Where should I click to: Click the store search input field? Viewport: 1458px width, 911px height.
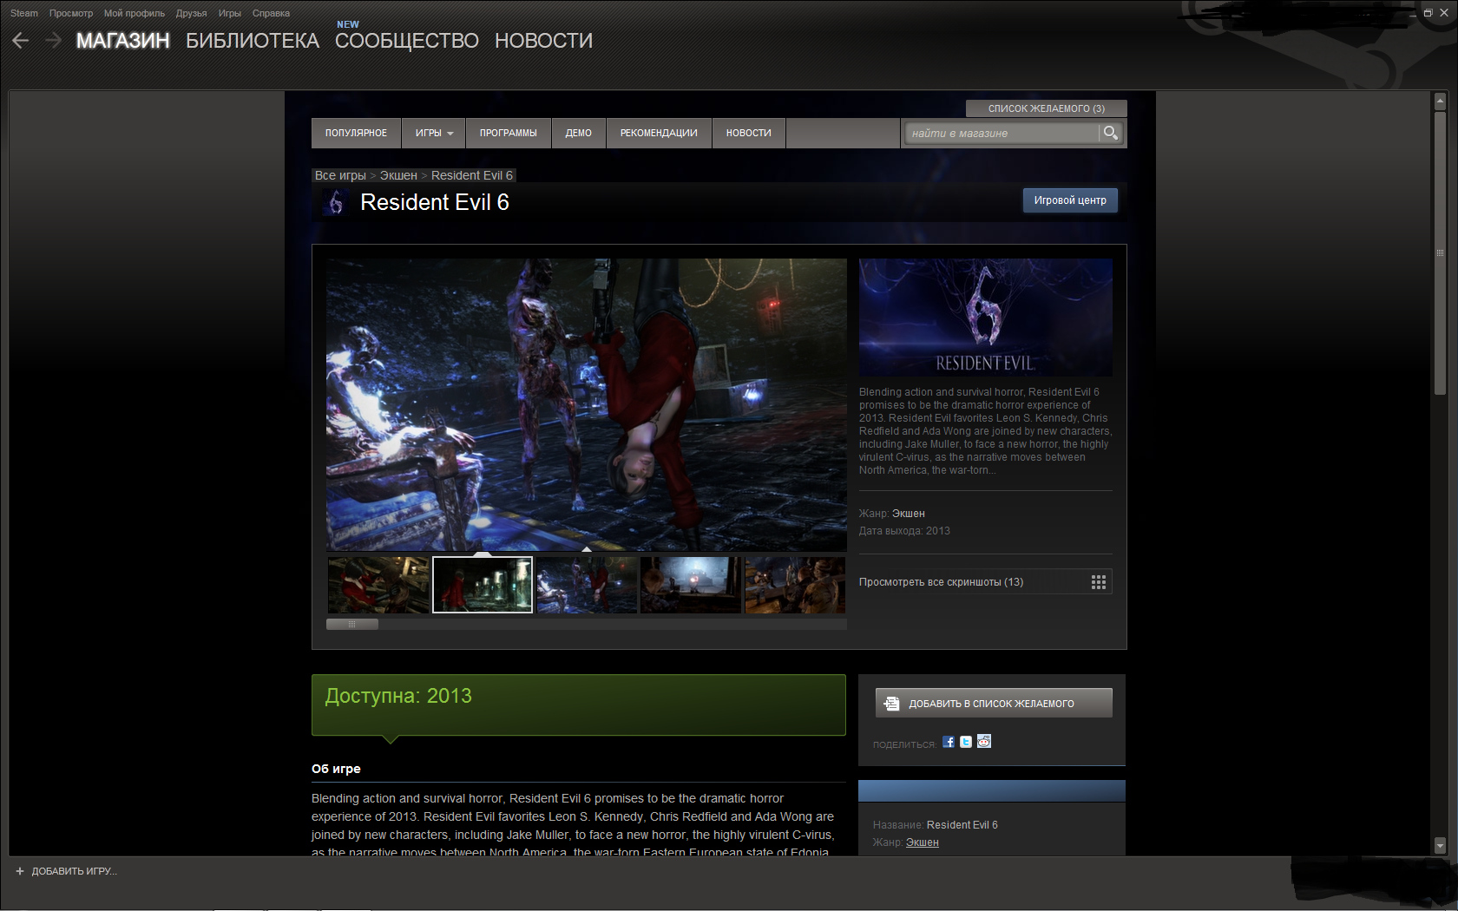click(1002, 133)
